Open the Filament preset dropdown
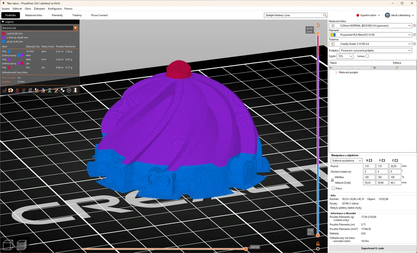This screenshot has height=253, width=417. (370, 34)
